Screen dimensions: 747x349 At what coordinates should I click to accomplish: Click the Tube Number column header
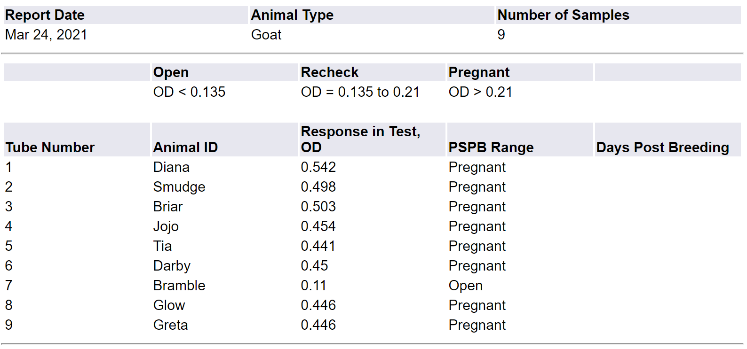(50, 147)
